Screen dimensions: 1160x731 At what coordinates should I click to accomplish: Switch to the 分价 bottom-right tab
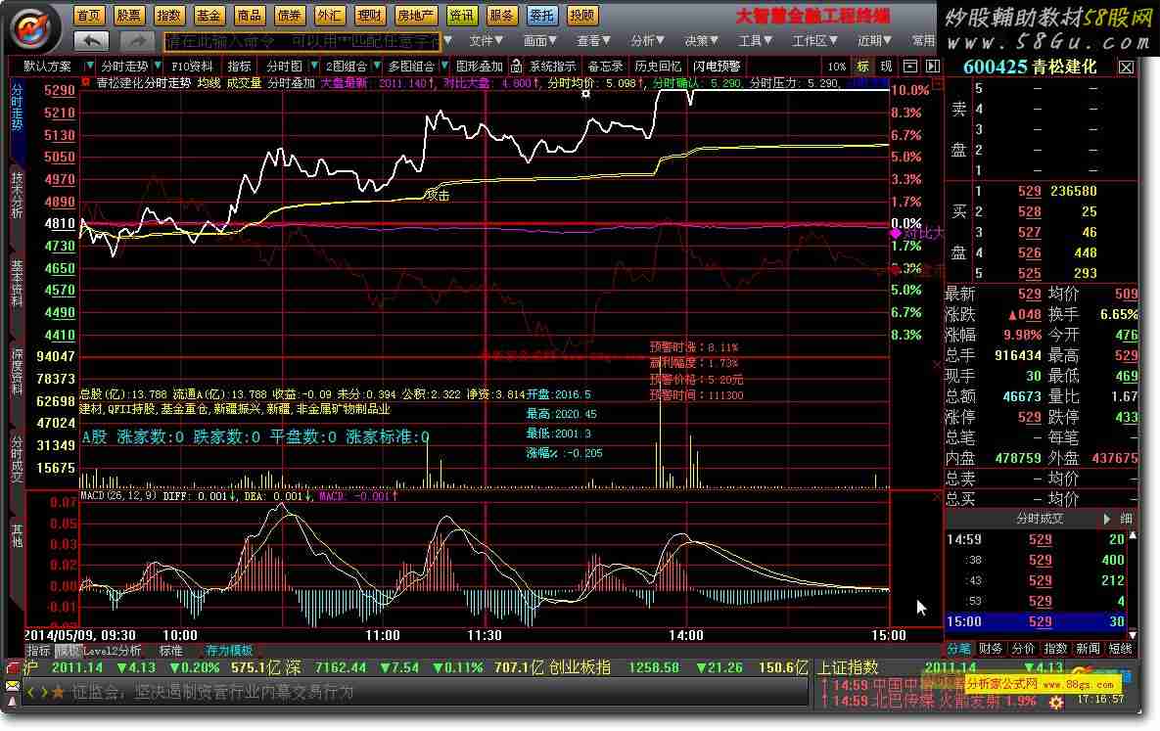[1023, 649]
